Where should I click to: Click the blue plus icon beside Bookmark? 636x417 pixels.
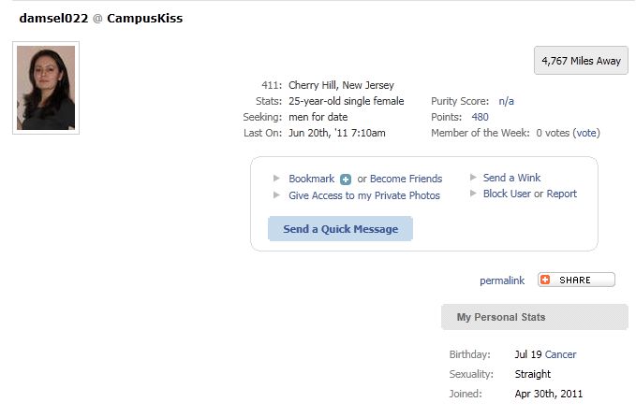(x=346, y=180)
